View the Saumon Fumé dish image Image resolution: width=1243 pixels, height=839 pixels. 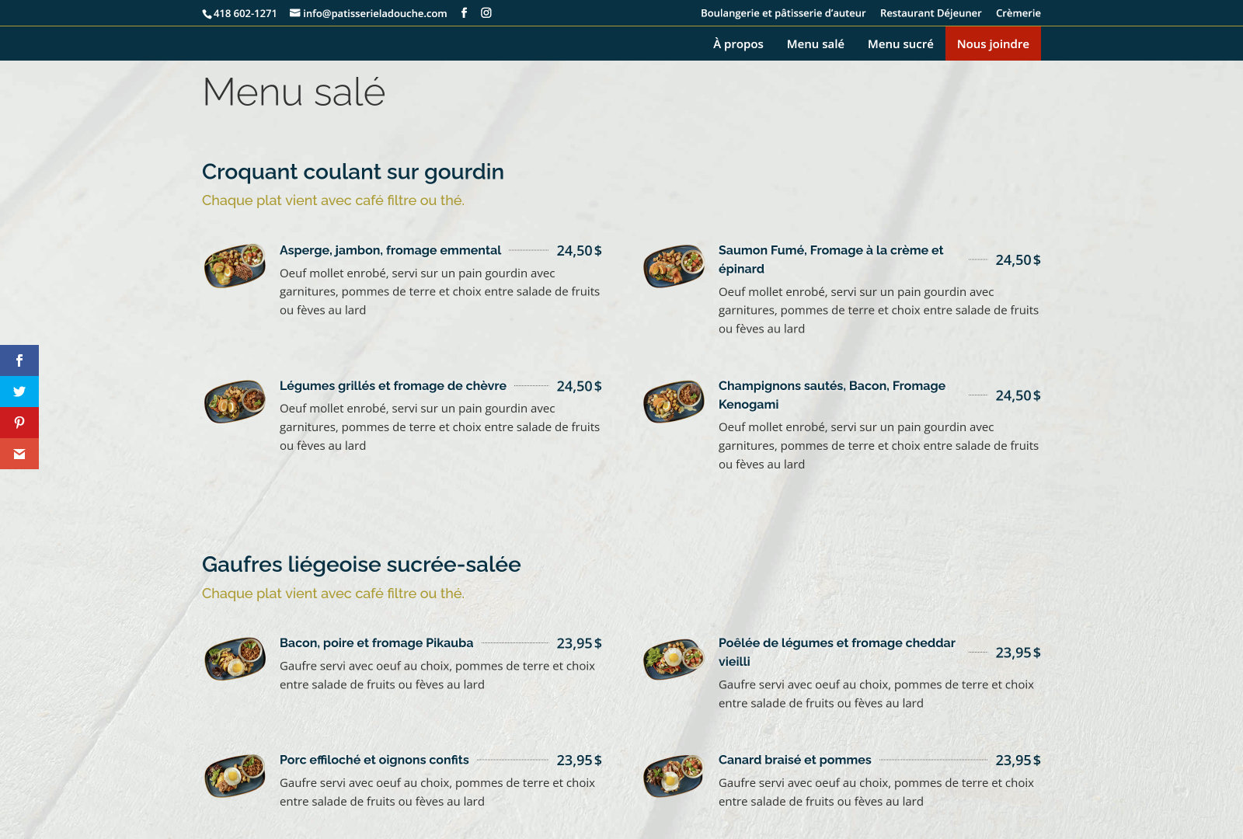[674, 266]
